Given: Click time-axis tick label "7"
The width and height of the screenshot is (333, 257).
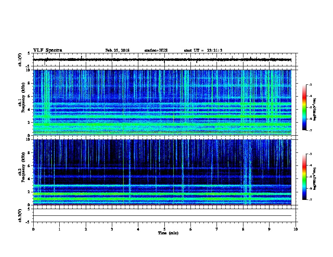Looking at the screenshot, I should point(217,229).
